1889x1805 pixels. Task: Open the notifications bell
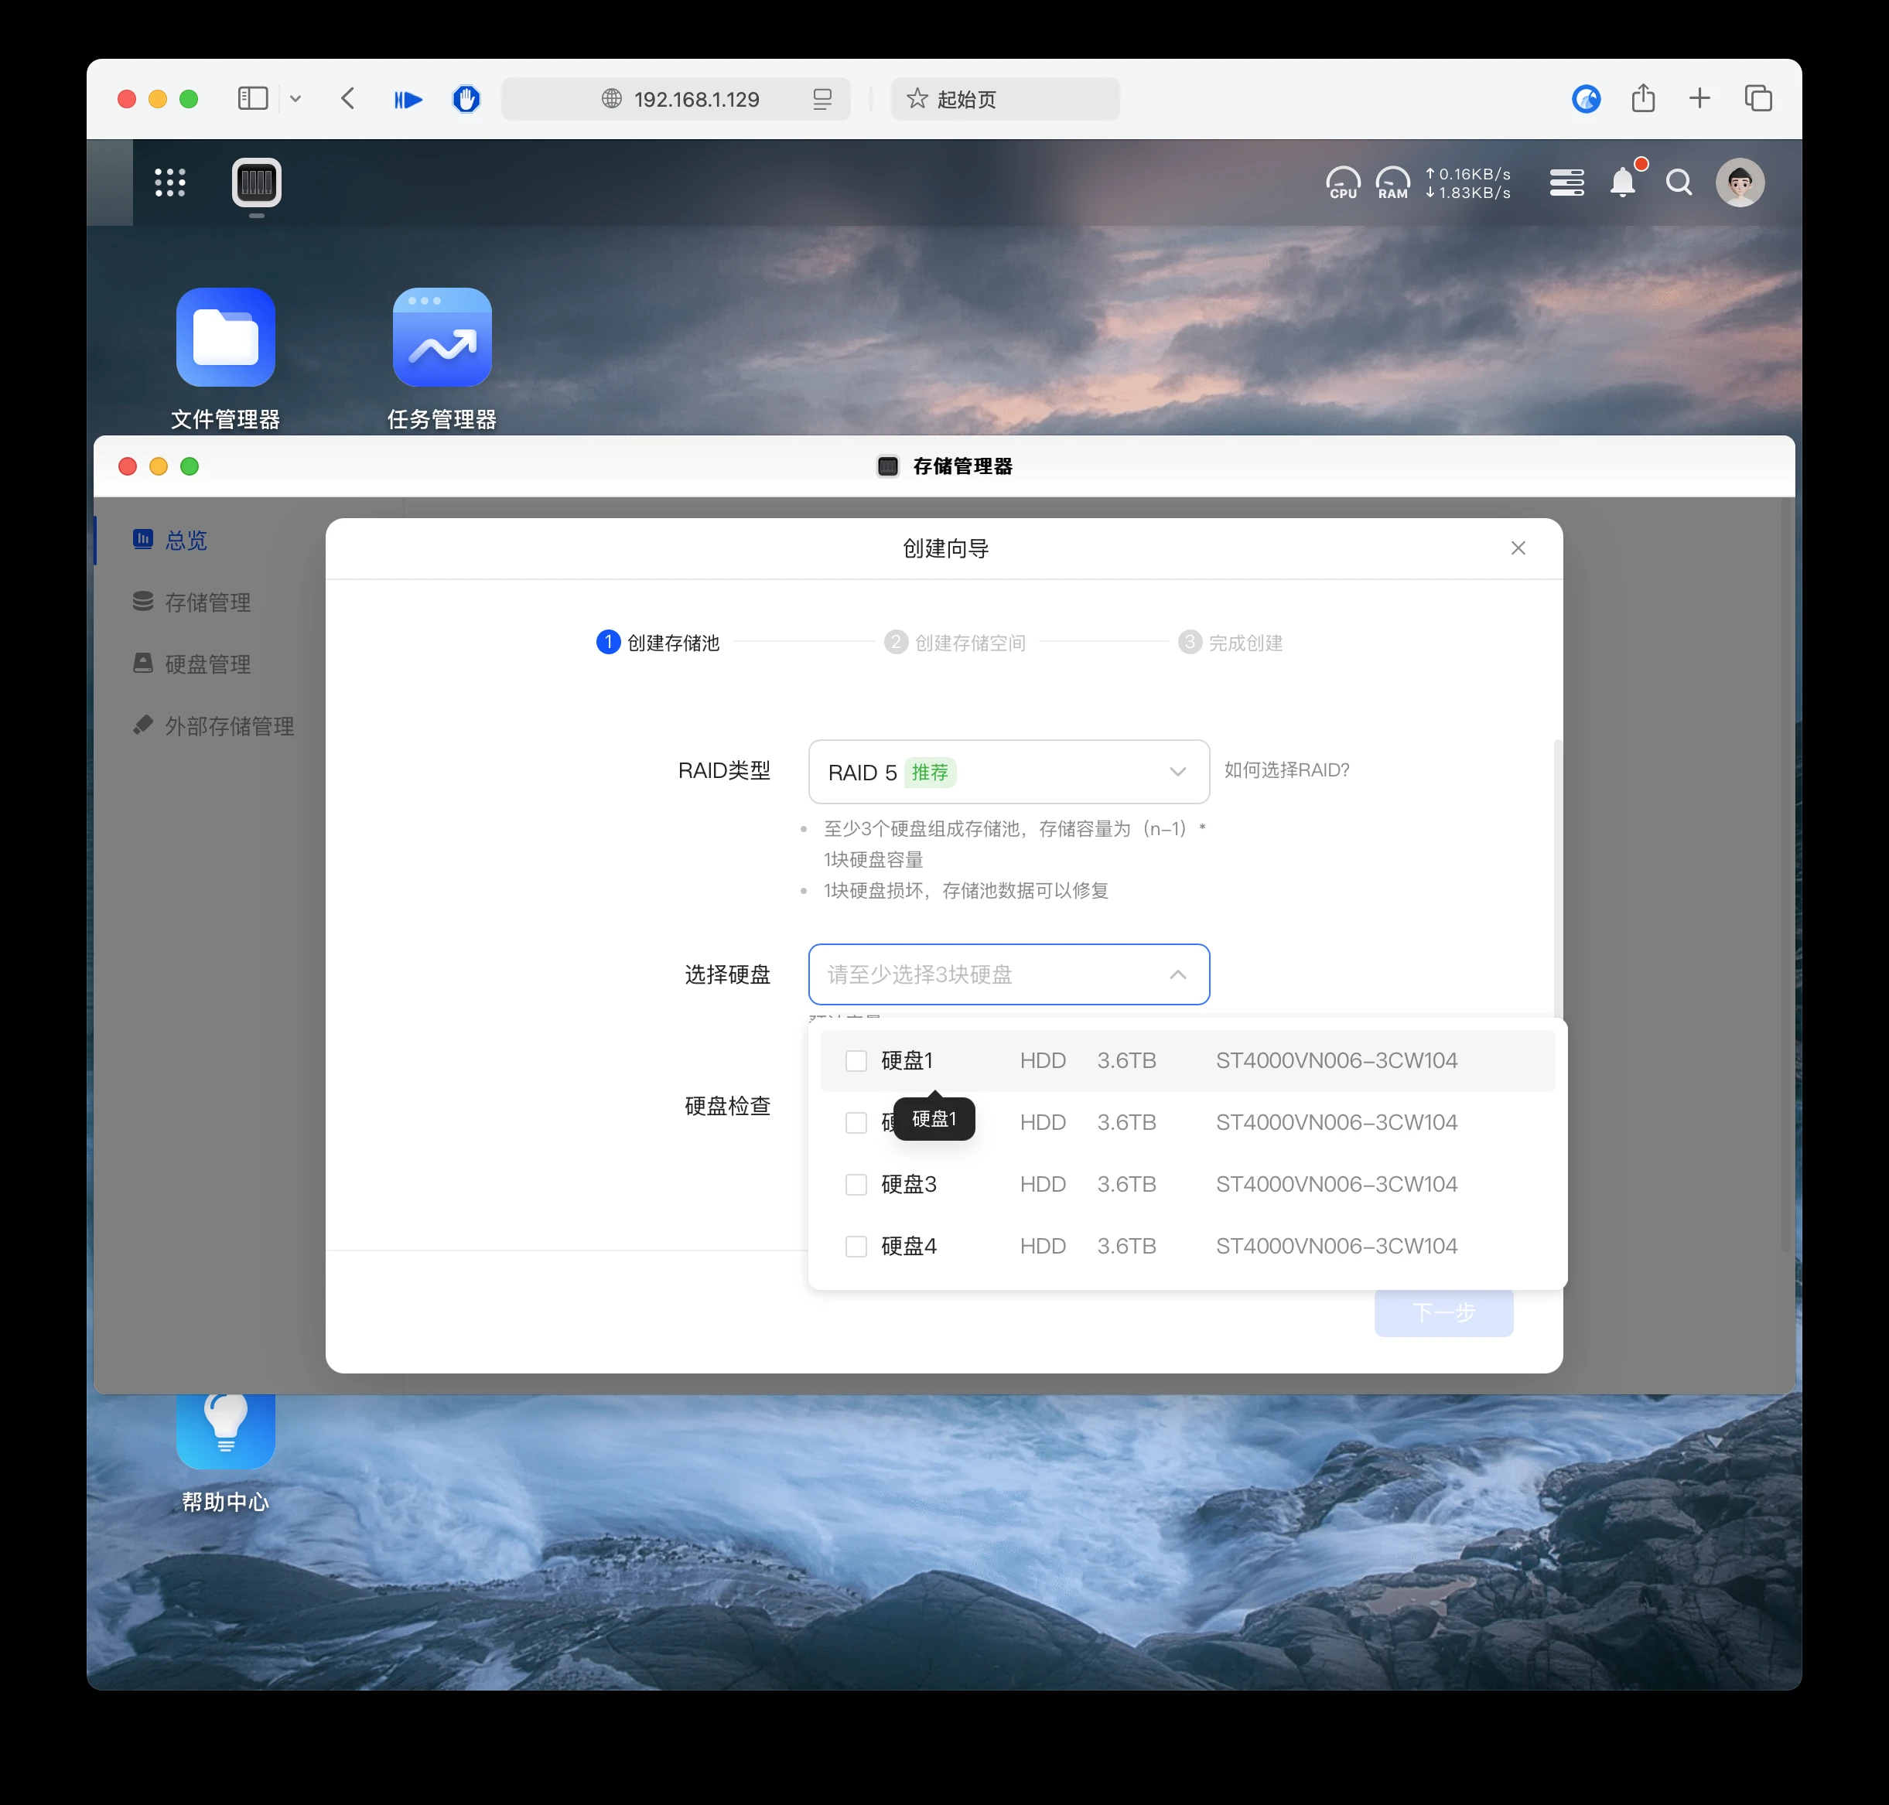coord(1624,182)
